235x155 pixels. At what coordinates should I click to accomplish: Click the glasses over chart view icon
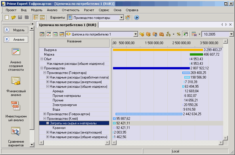point(62,34)
